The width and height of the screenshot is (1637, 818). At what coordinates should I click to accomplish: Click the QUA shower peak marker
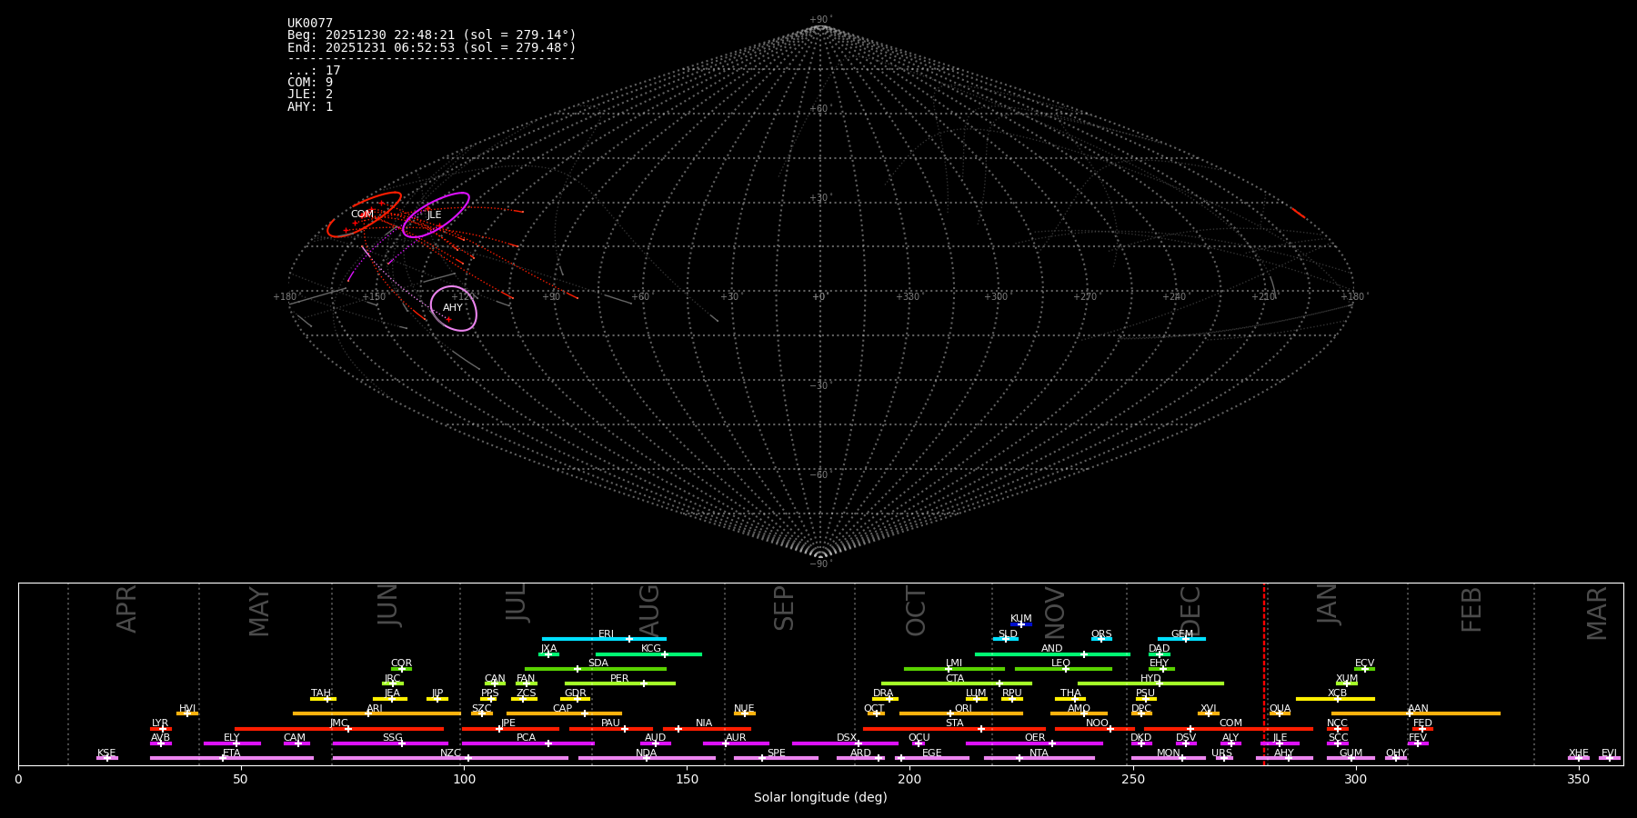pos(1280,713)
